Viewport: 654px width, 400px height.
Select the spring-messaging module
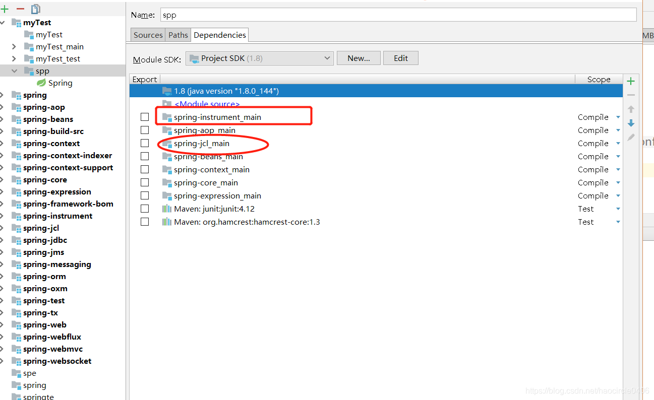tap(57, 264)
